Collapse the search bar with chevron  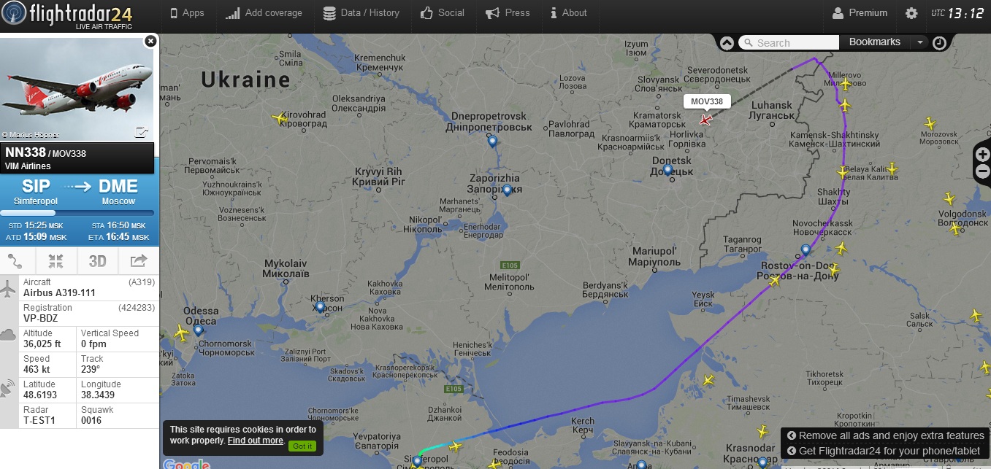tap(727, 42)
